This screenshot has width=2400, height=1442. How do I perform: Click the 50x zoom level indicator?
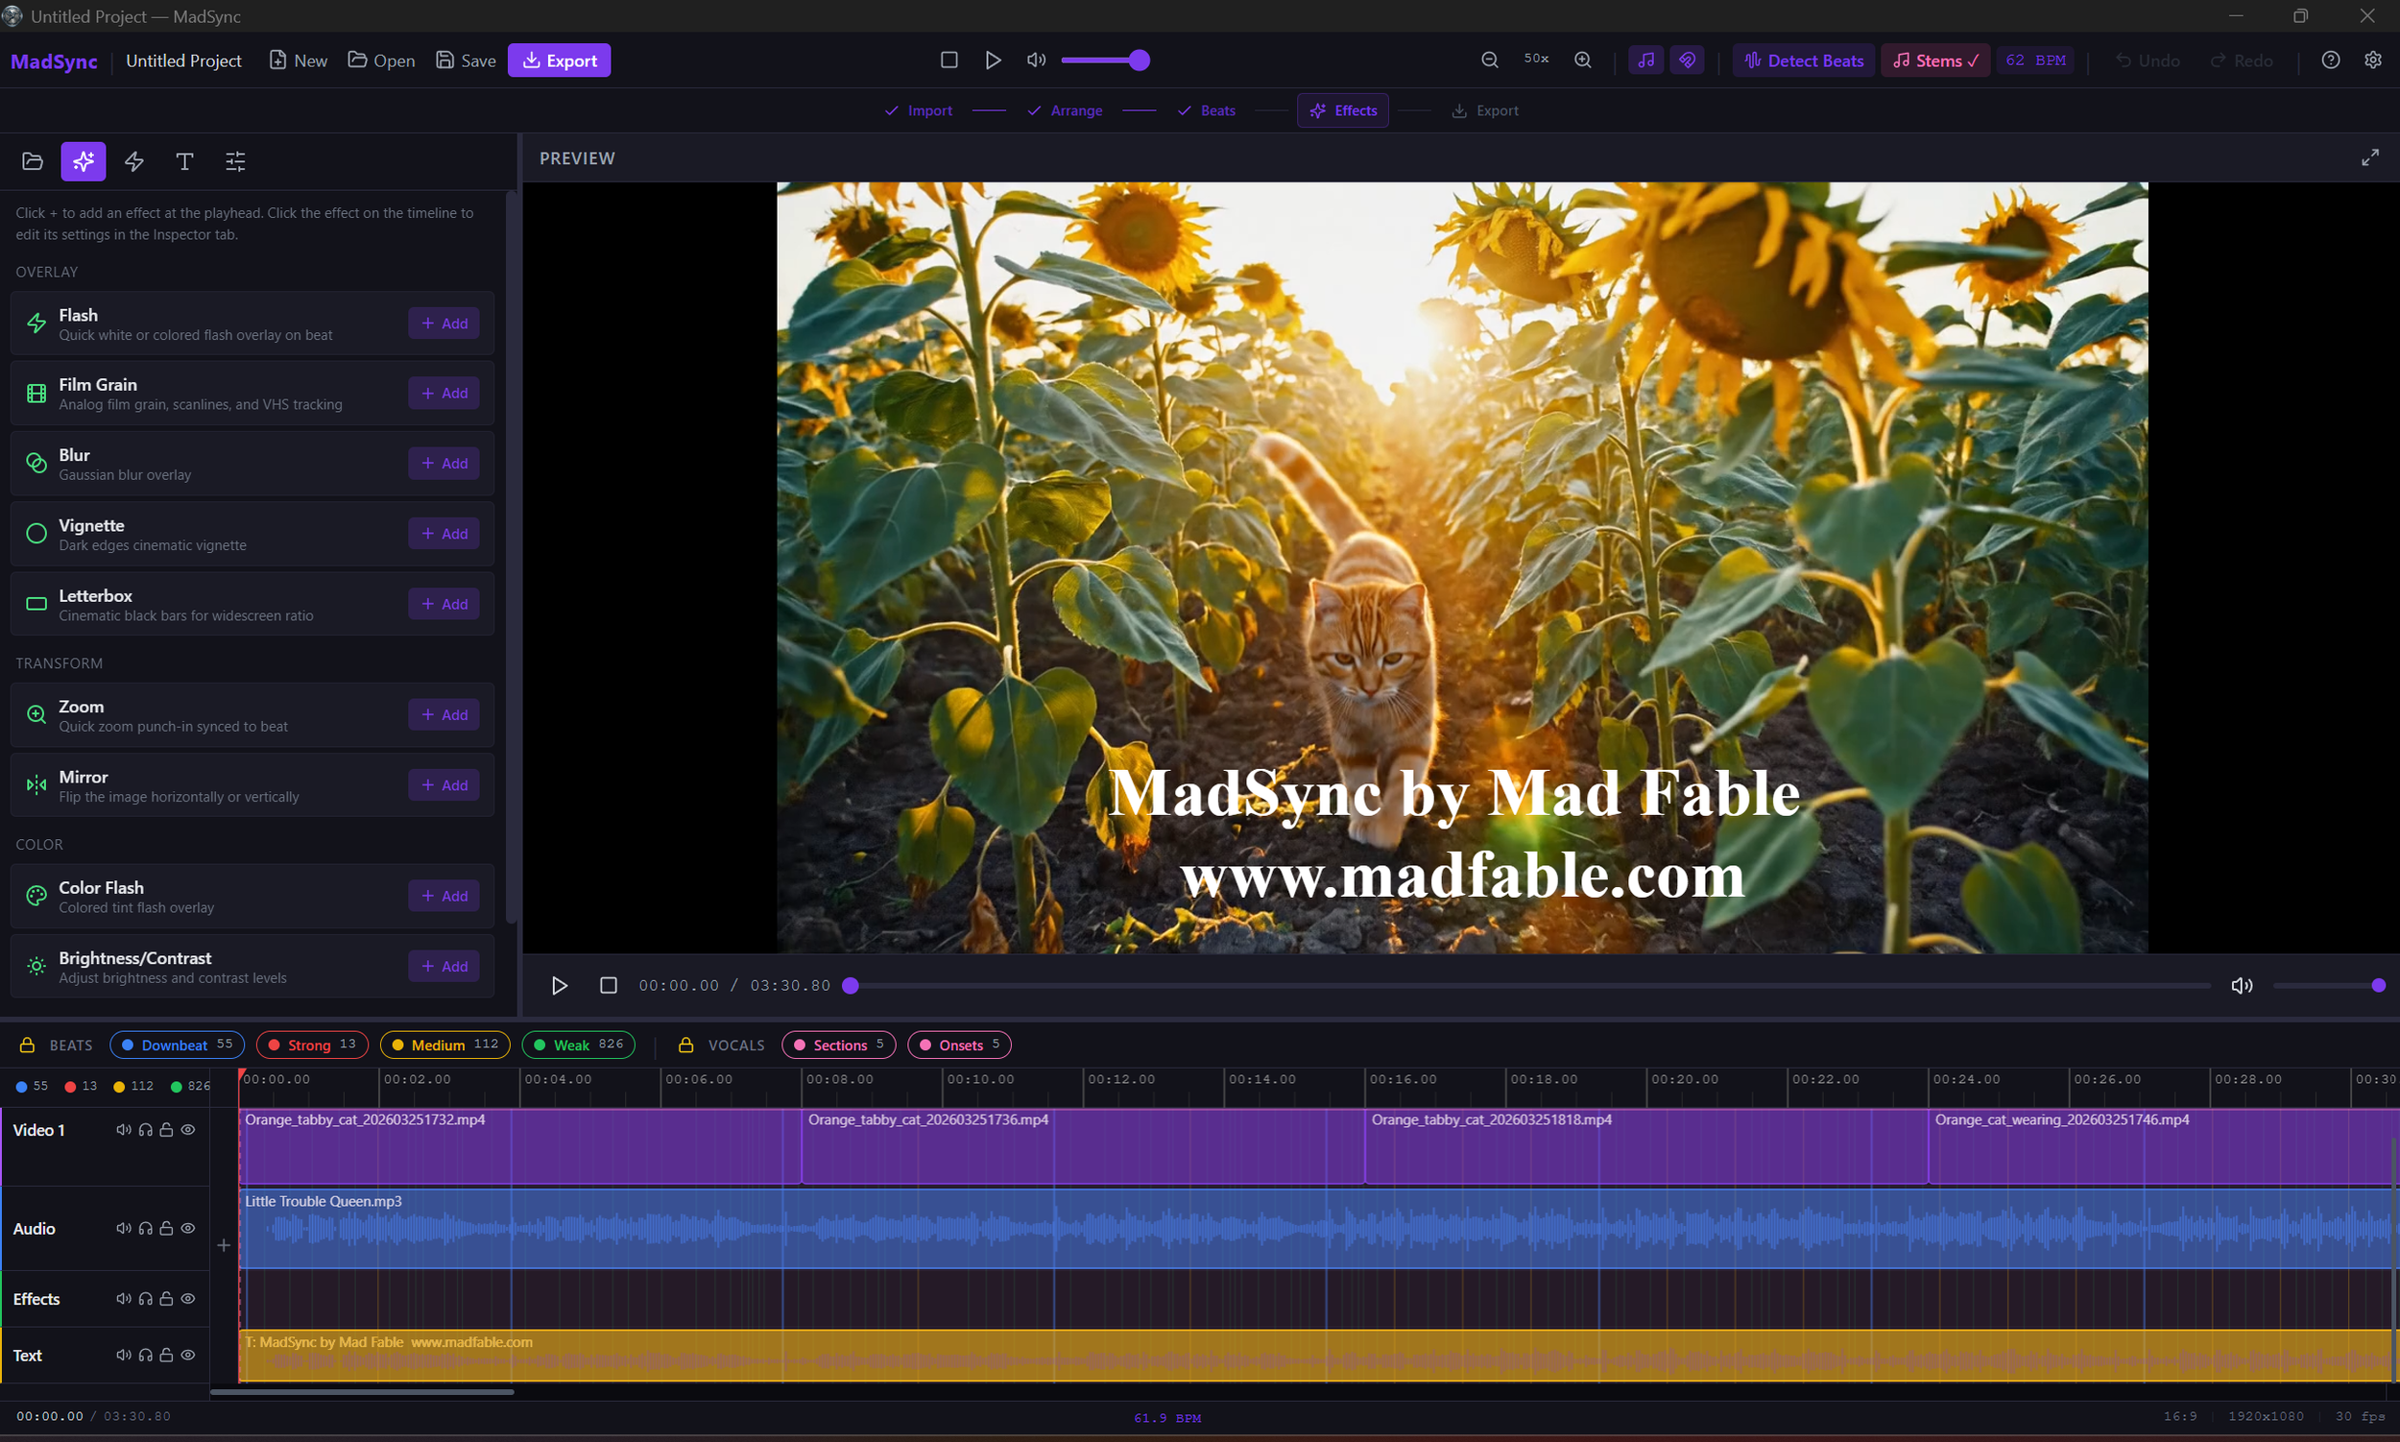click(x=1536, y=60)
